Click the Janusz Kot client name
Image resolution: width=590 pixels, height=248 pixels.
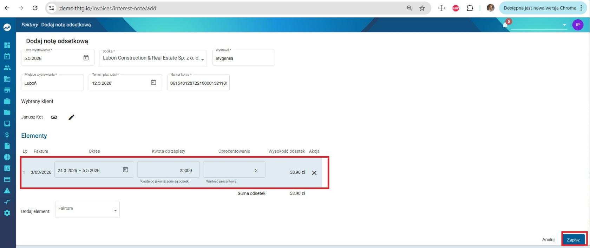pyautogui.click(x=32, y=117)
